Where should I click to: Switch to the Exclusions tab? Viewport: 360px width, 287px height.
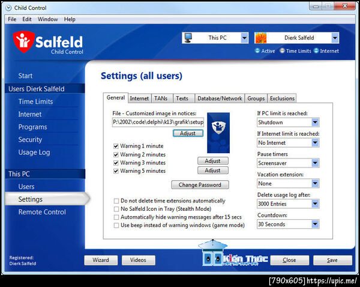click(x=282, y=98)
